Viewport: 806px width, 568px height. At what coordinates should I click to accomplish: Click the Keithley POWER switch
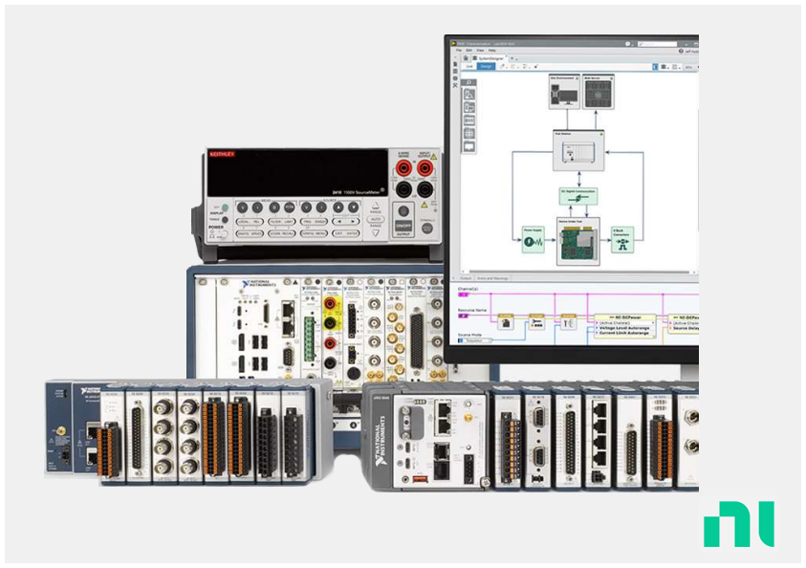pyautogui.click(x=224, y=234)
